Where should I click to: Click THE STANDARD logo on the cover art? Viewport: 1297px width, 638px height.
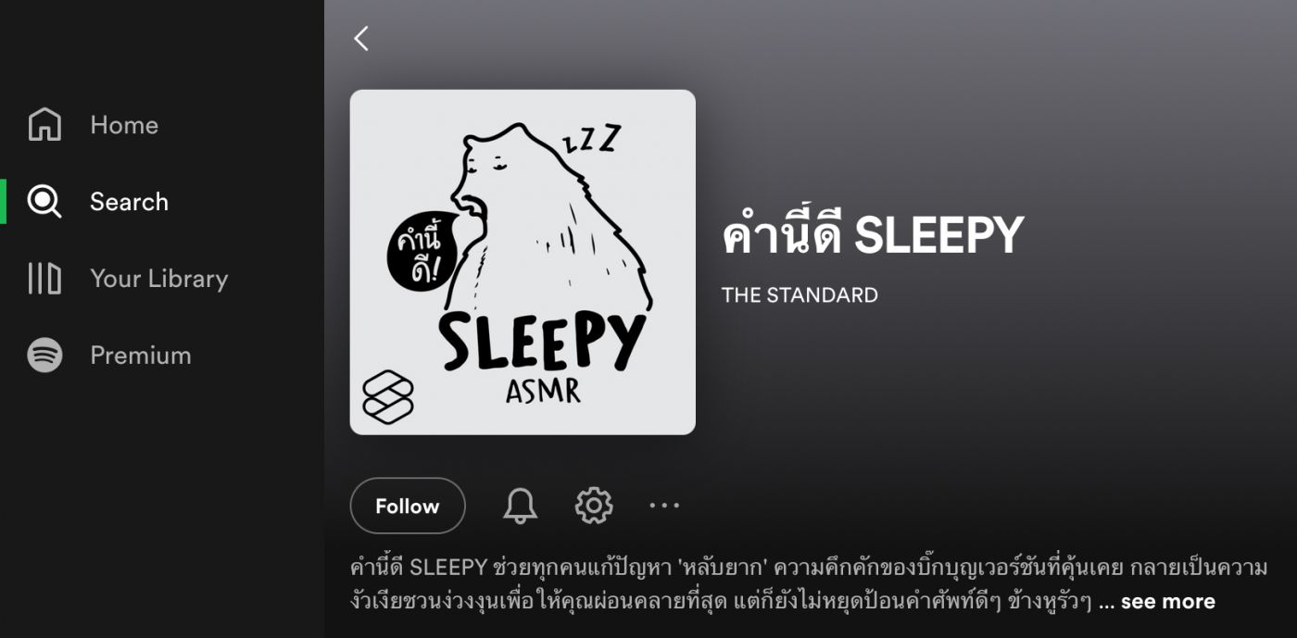388,396
